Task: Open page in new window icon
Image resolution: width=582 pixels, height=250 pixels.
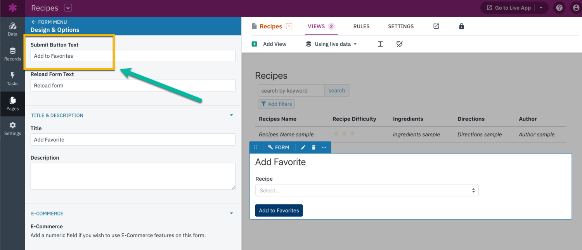Action: coord(436,26)
